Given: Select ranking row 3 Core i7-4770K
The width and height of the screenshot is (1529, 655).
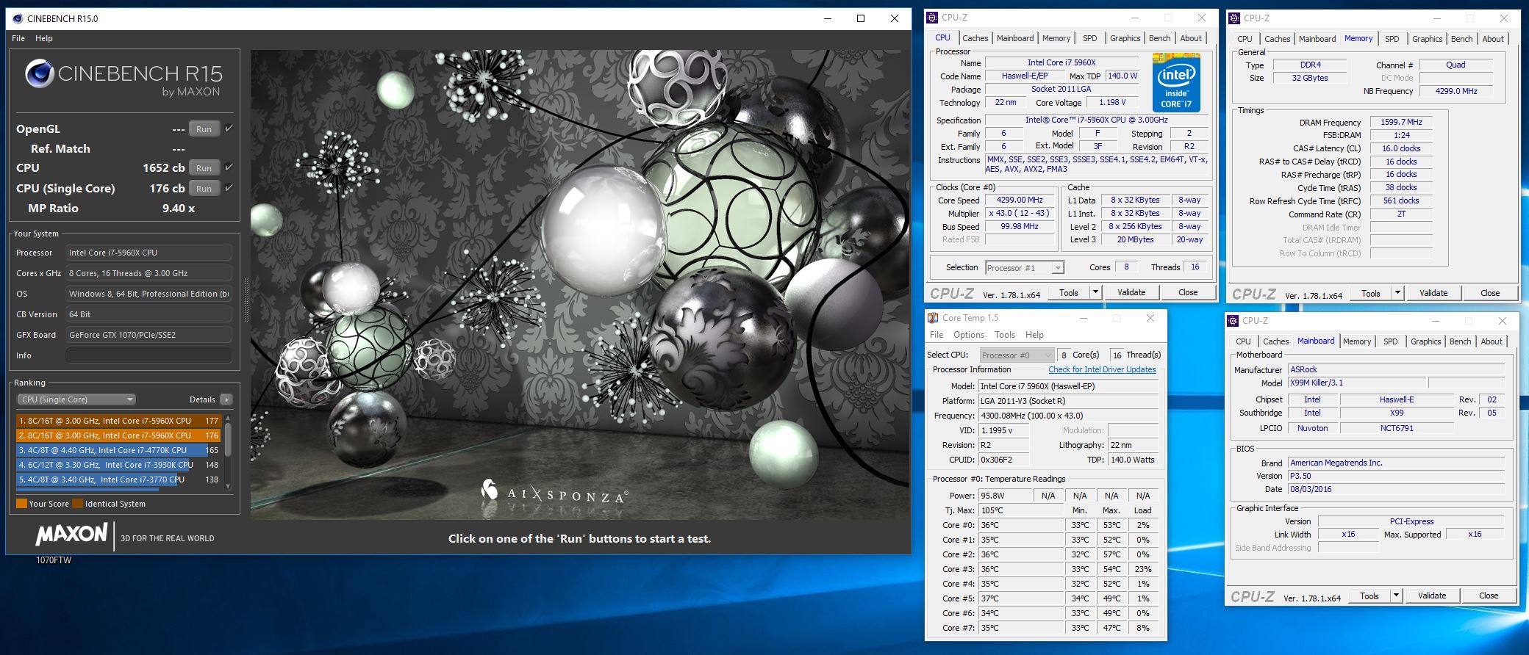Looking at the screenshot, I should [x=118, y=450].
